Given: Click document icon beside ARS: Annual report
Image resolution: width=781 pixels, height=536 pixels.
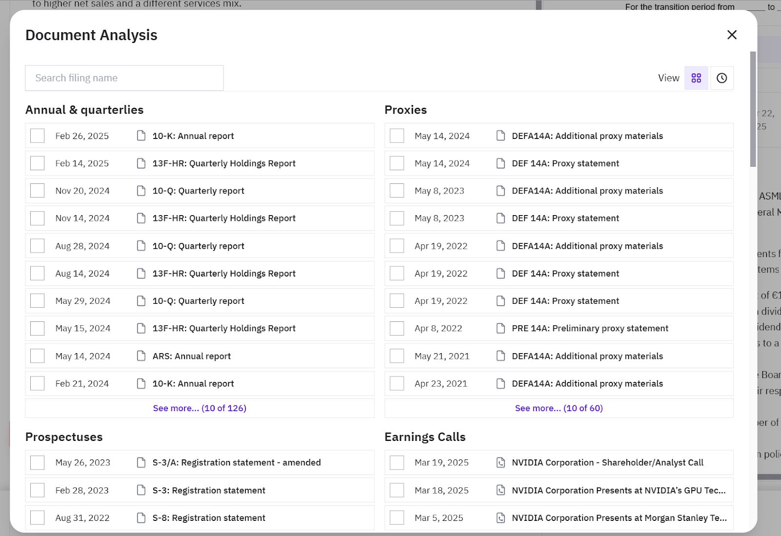Looking at the screenshot, I should point(141,356).
